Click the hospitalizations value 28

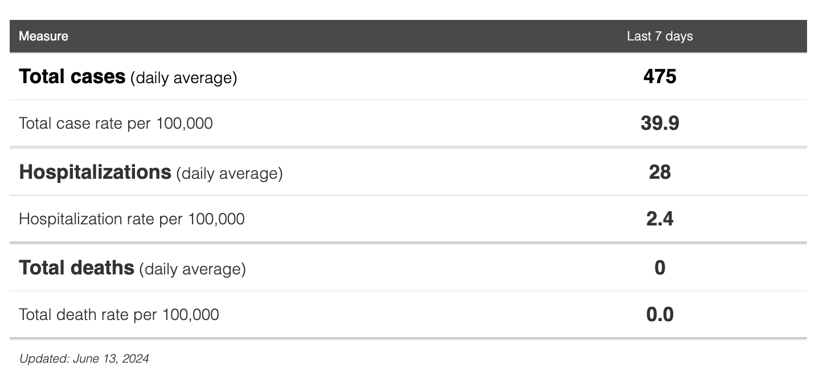[x=660, y=172]
